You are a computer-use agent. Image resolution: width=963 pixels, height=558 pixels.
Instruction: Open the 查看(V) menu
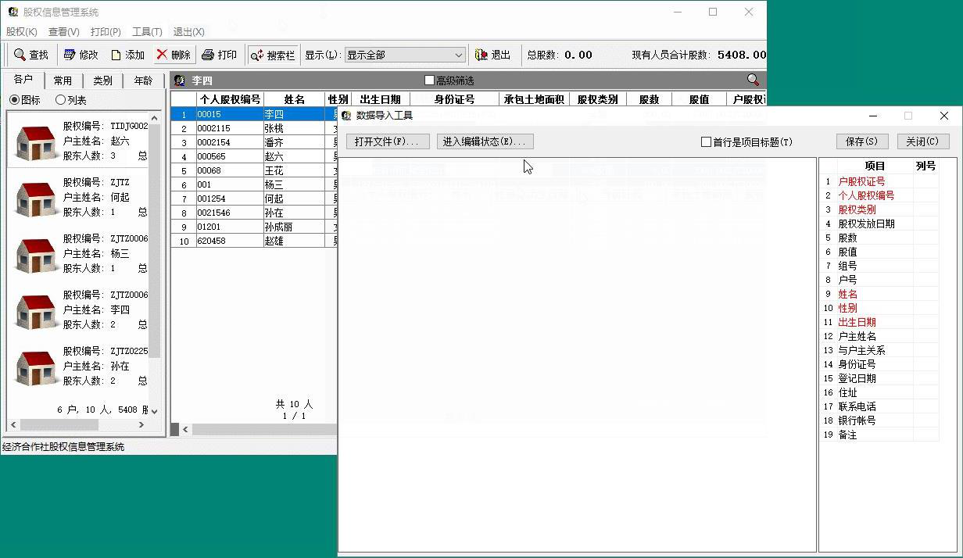64,32
